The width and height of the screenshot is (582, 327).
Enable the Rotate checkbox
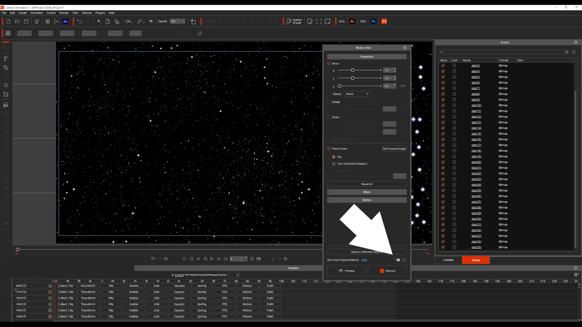(x=329, y=102)
